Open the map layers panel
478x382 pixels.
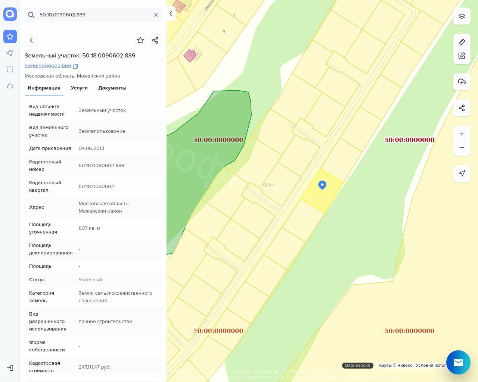click(462, 16)
